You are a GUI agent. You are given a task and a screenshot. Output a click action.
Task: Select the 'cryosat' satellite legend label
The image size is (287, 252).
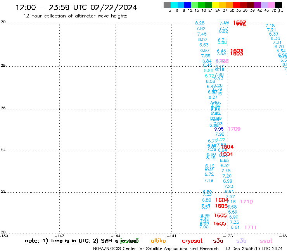192,241
